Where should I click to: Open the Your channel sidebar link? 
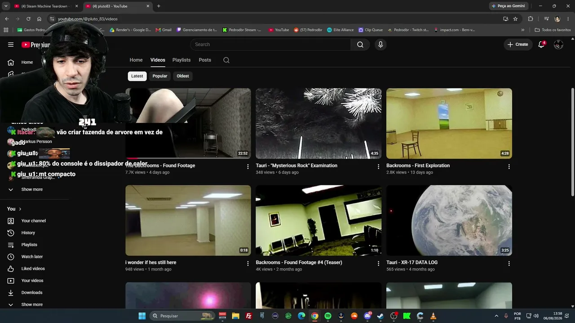pos(33,221)
